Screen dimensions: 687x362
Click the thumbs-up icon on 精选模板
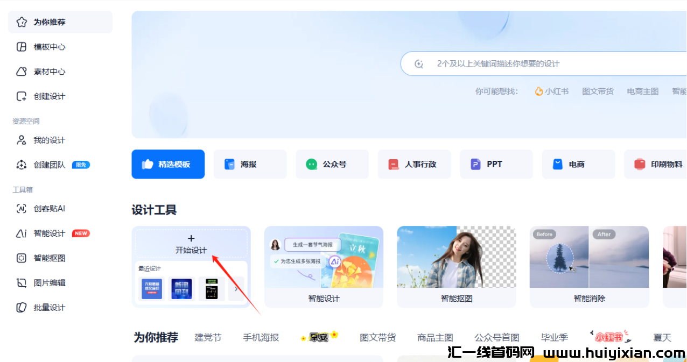[148, 164]
